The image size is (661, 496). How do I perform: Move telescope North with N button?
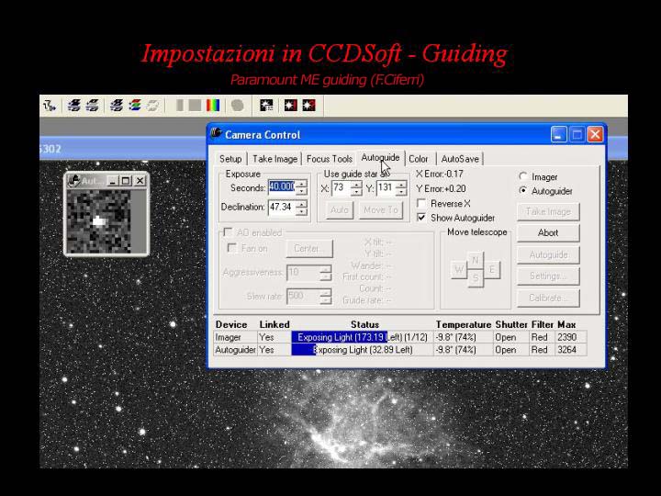[x=476, y=260]
